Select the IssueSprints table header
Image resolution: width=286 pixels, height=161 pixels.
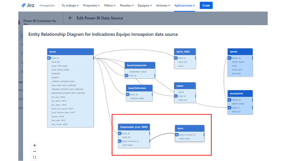[x=240, y=93]
